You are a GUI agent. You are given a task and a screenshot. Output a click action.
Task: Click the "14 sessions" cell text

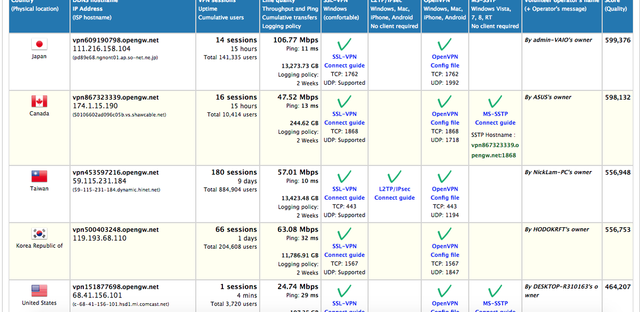[x=236, y=40]
